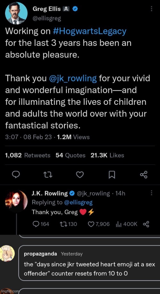The height and width of the screenshot is (294, 160).
Task: Open the reply icon under main tweet
Action: coord(16,175)
